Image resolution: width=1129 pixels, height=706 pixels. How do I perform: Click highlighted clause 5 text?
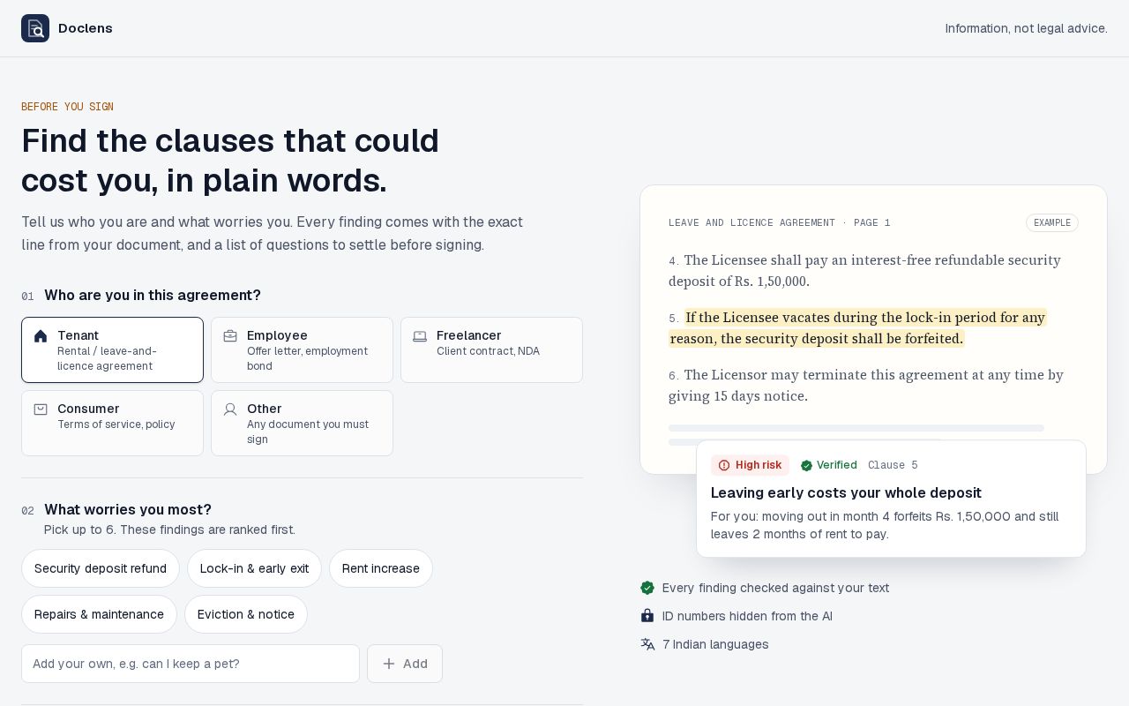(x=857, y=328)
